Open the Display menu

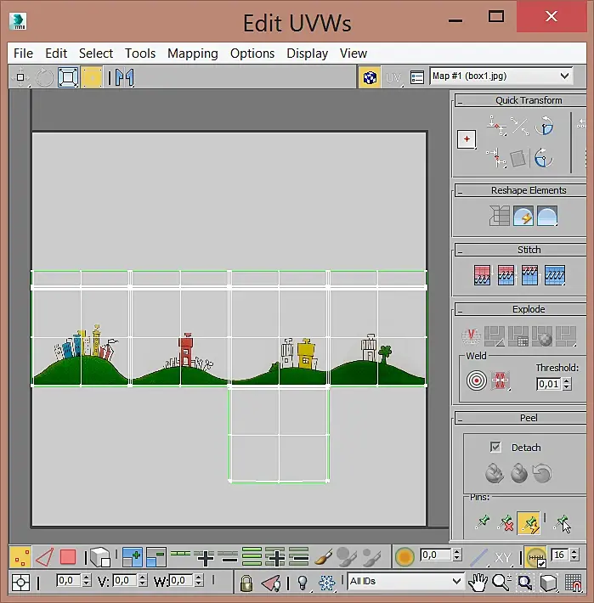(x=307, y=53)
